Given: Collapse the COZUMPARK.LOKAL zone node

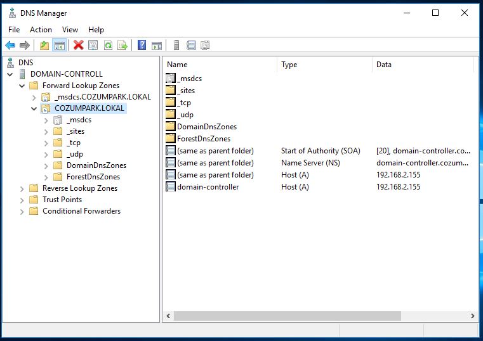Looking at the screenshot, I should pyautogui.click(x=34, y=108).
